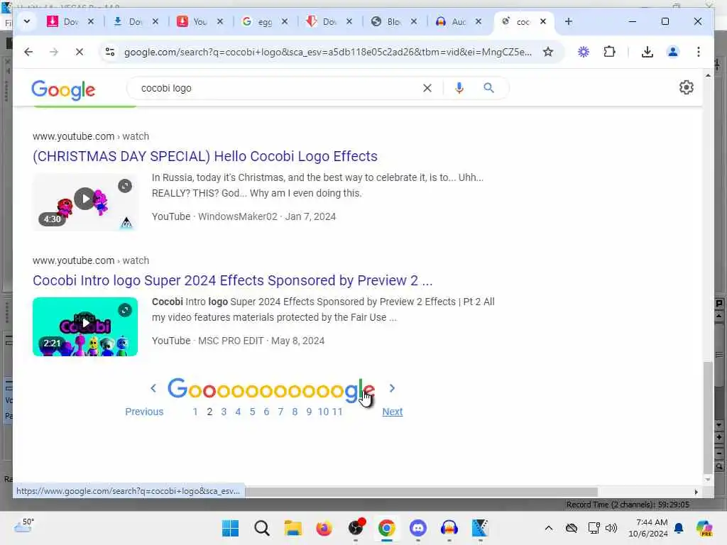
Task: Switch to the Auc tab
Action: (452, 21)
